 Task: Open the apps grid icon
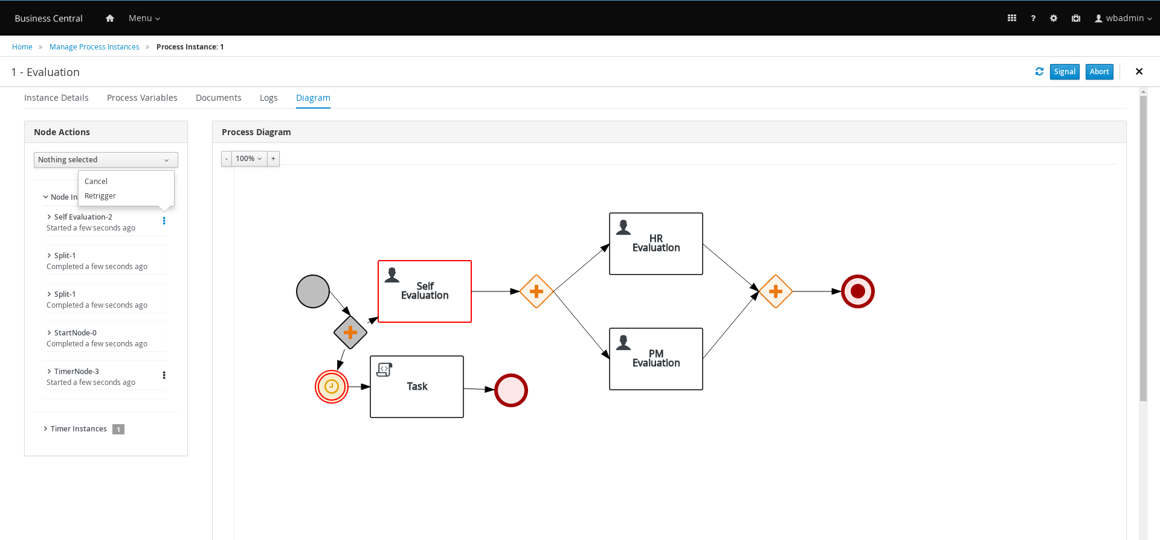tap(1012, 18)
